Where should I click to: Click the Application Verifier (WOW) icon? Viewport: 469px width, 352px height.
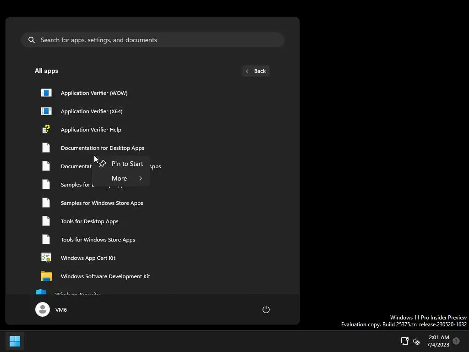point(46,93)
